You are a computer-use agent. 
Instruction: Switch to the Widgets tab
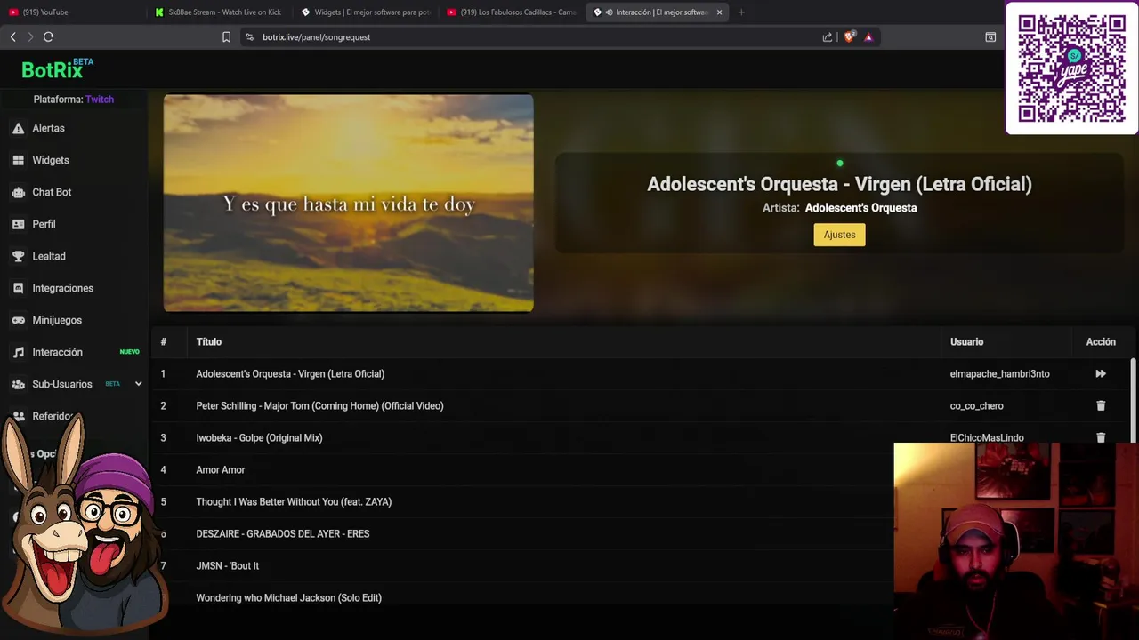(x=365, y=12)
